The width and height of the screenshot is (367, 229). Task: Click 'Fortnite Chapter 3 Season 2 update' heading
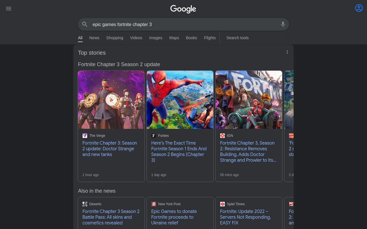119,64
